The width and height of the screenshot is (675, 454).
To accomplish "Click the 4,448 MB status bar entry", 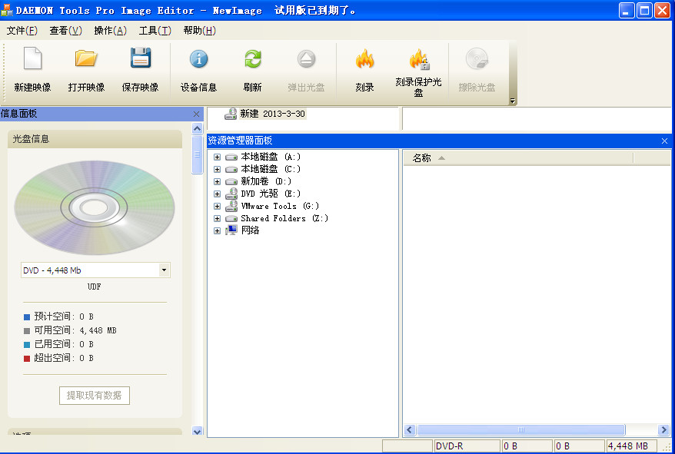I will (x=631, y=446).
